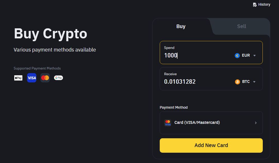The height and width of the screenshot is (163, 279).
Task: Click the orange BTC Bitcoin icon
Action: 237,82
